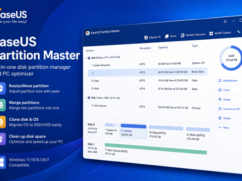The image size is (242, 181).
Task: Select the E: Work partition row
Action: pos(148,89)
